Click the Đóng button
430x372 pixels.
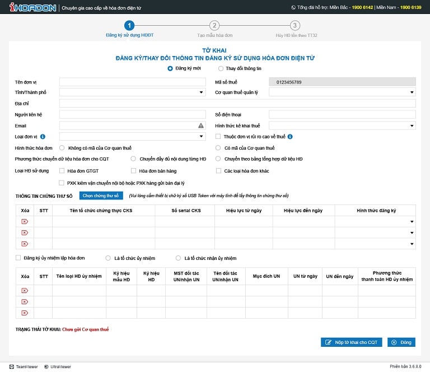coord(401,342)
